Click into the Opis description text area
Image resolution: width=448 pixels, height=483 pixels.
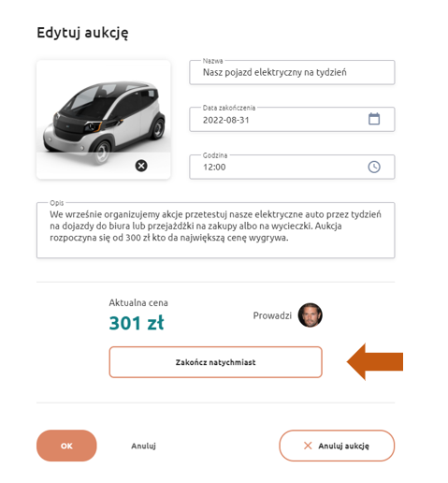pos(215,230)
